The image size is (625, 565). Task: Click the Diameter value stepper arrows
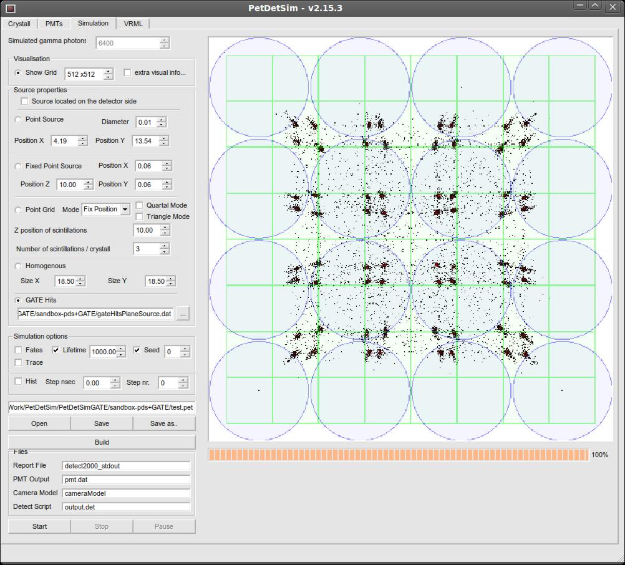point(162,122)
